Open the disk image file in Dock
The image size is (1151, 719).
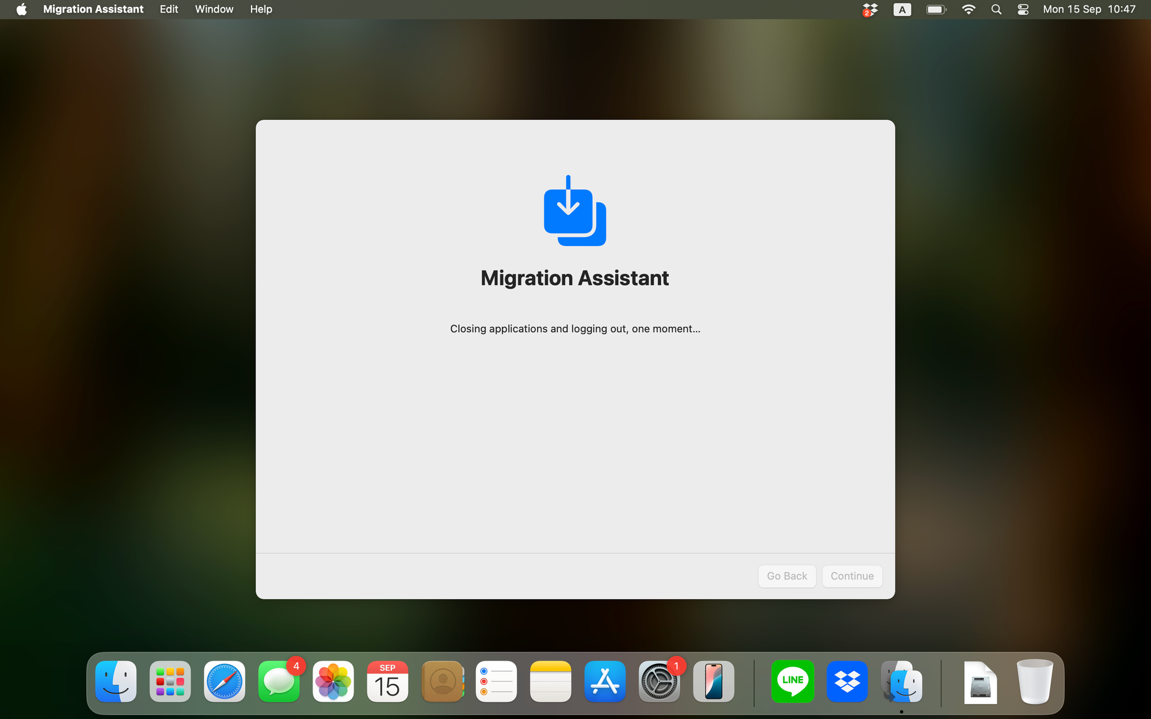pos(980,683)
